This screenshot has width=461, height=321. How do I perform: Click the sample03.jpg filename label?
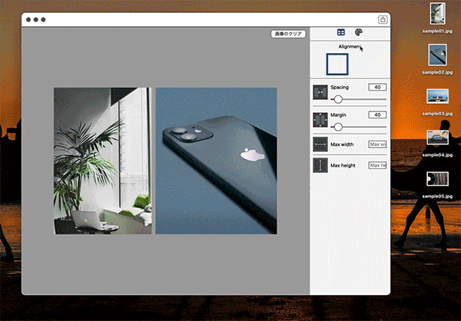[437, 114]
